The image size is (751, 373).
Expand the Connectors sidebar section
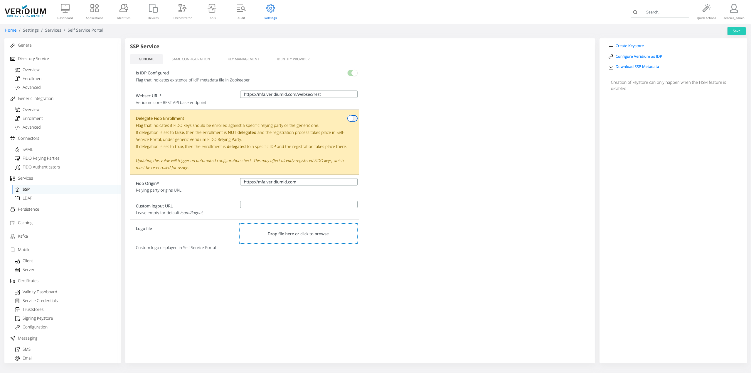28,138
